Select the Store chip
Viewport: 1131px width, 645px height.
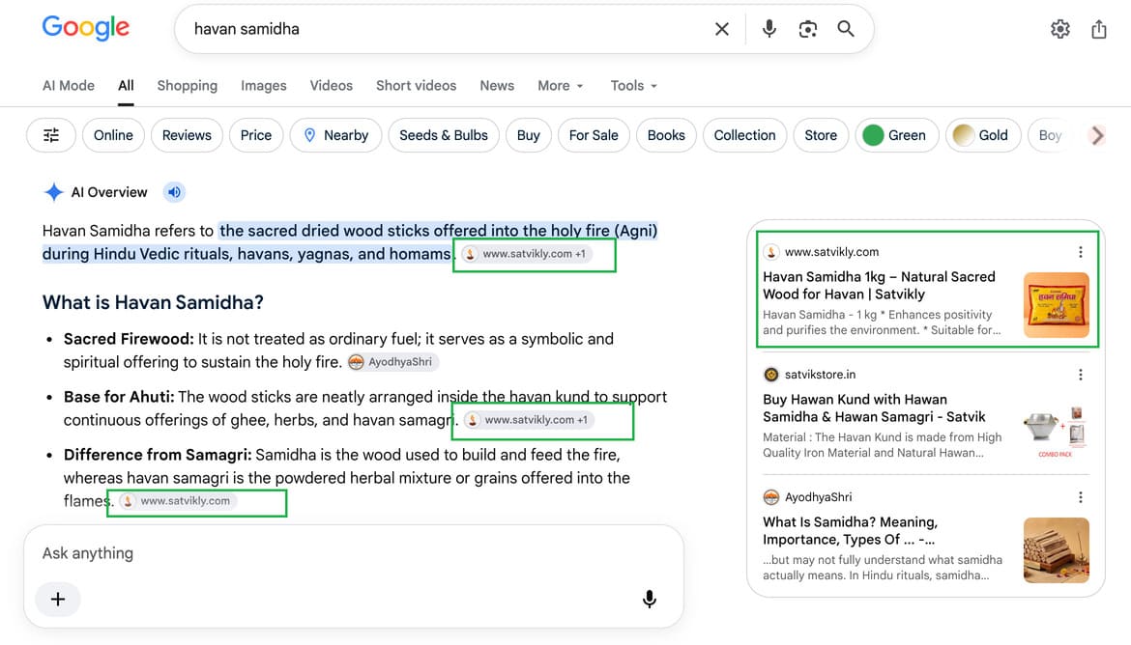[x=821, y=135]
